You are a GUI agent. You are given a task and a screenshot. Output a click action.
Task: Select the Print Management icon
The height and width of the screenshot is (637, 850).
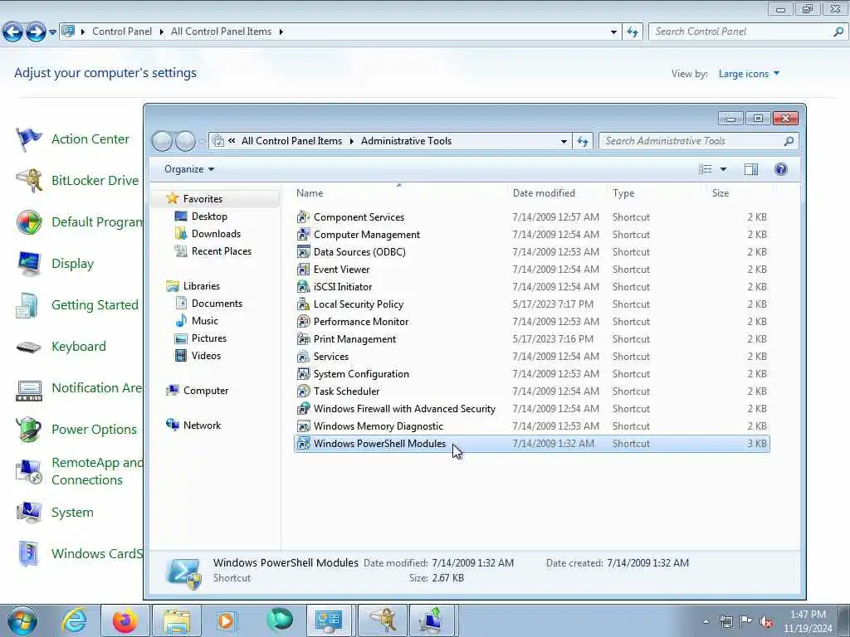tap(304, 339)
